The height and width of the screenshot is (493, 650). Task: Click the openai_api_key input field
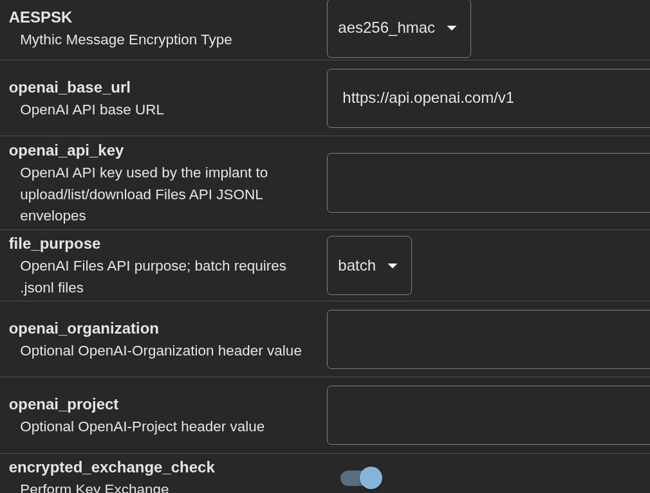pyautogui.click(x=488, y=183)
